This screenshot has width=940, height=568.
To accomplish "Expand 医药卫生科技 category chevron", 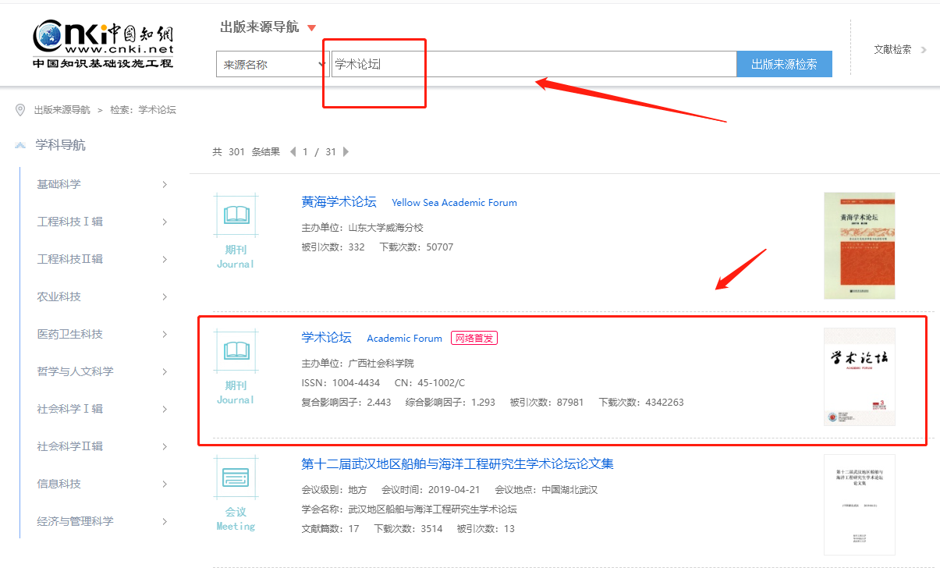I will 165,334.
